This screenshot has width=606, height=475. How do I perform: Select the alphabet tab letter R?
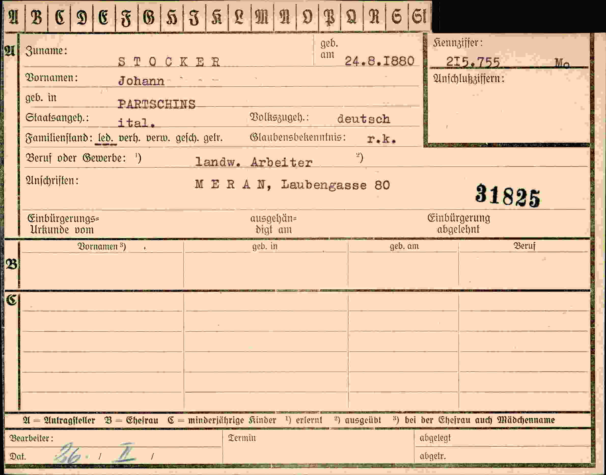(374, 17)
